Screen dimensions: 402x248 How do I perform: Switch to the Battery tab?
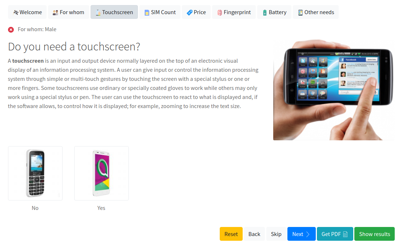coord(274,12)
